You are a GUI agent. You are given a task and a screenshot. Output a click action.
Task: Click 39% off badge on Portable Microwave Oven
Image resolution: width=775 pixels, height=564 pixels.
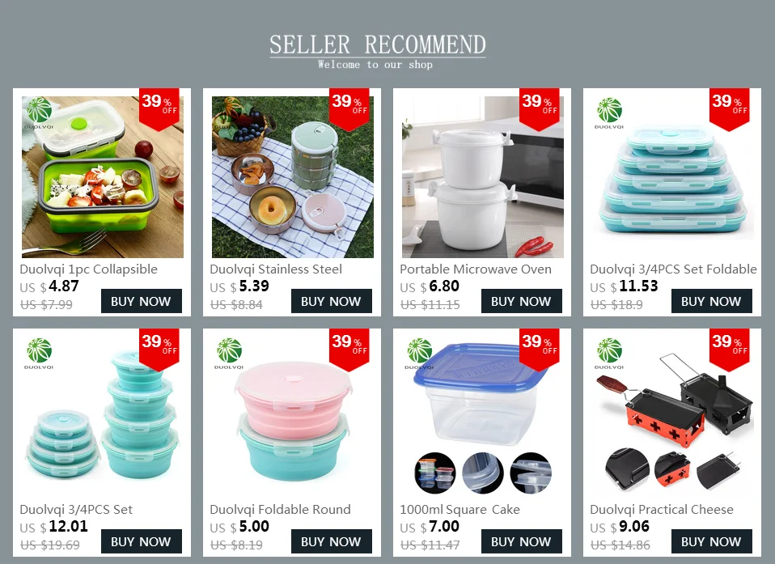tap(540, 109)
